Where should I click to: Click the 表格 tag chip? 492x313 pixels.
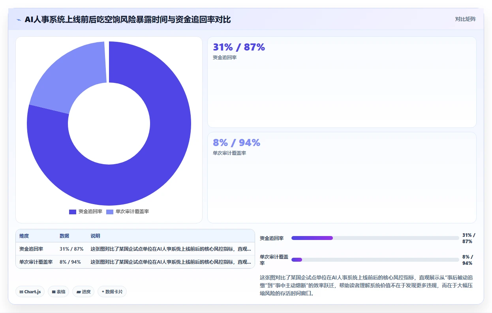click(58, 292)
